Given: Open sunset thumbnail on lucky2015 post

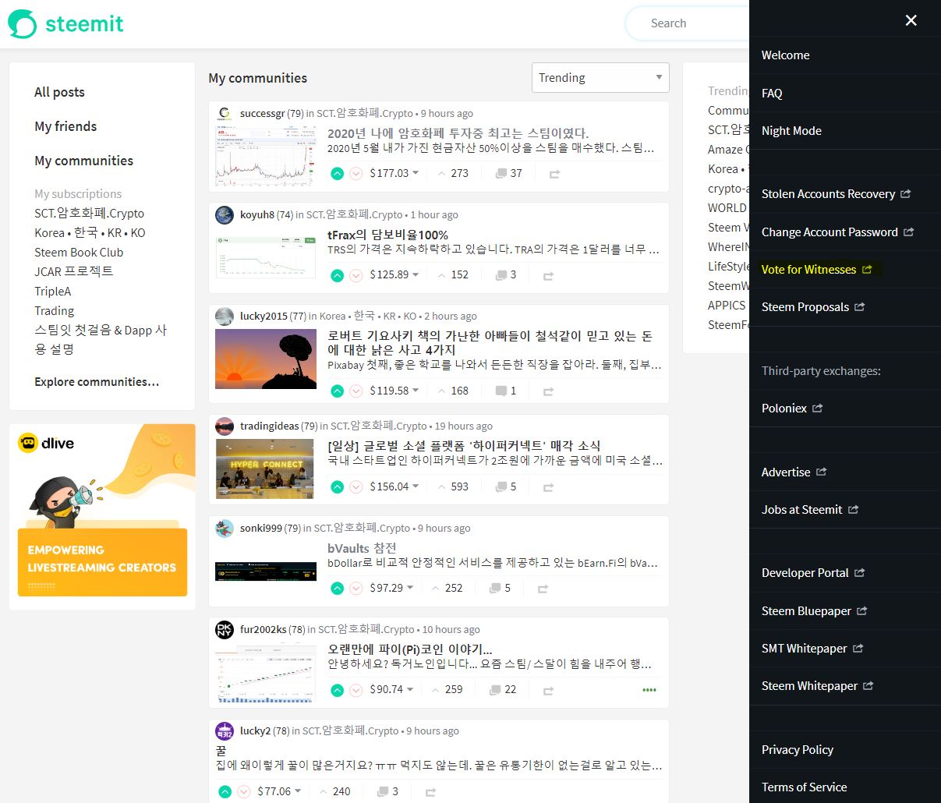Looking at the screenshot, I should (x=266, y=359).
